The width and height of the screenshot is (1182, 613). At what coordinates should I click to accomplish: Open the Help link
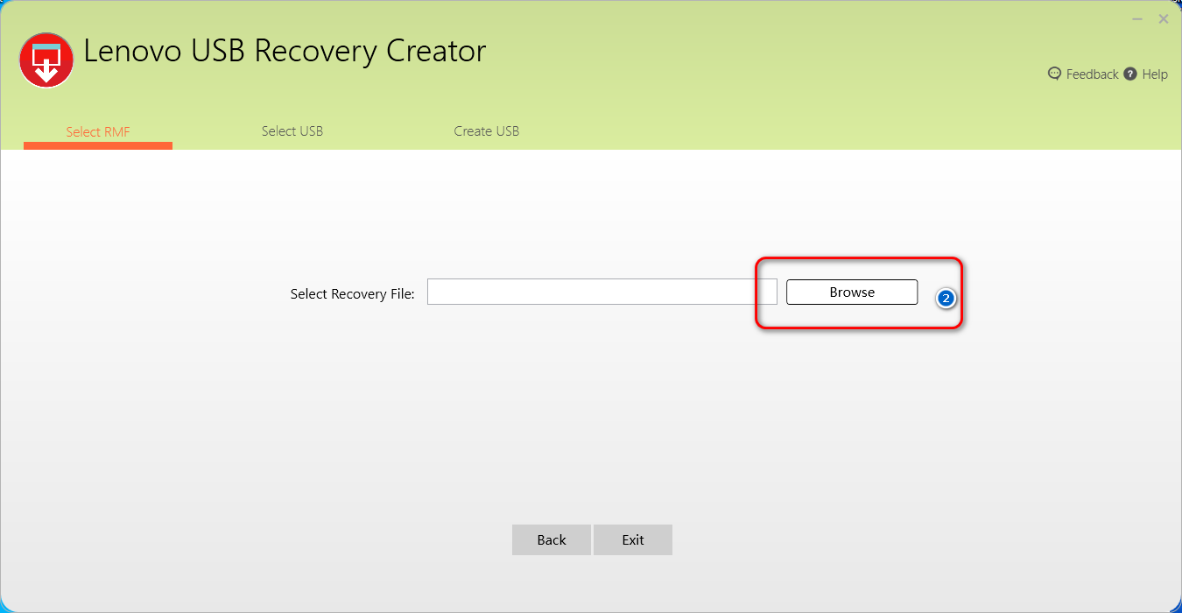point(1155,74)
